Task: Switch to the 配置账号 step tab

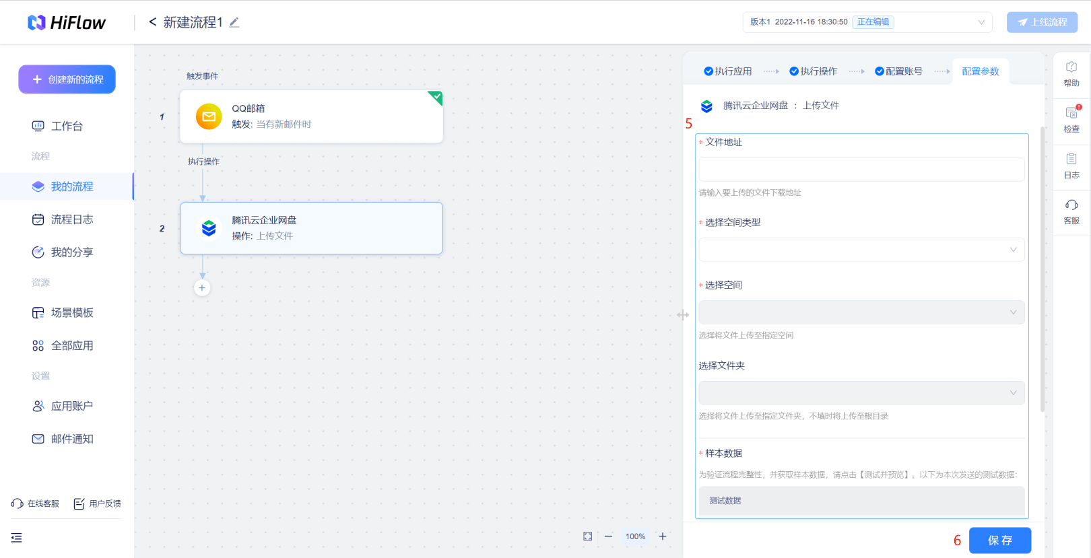Action: pos(899,71)
